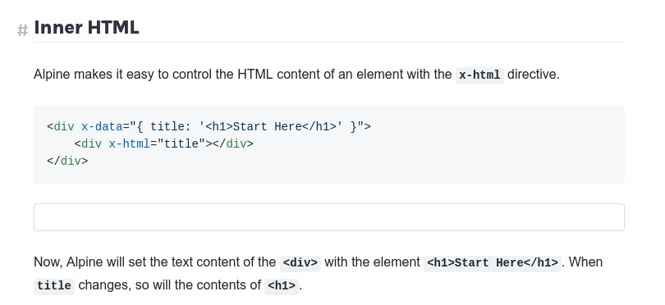
Task: Click the x-html inline code in intro sentence
Action: (x=479, y=75)
